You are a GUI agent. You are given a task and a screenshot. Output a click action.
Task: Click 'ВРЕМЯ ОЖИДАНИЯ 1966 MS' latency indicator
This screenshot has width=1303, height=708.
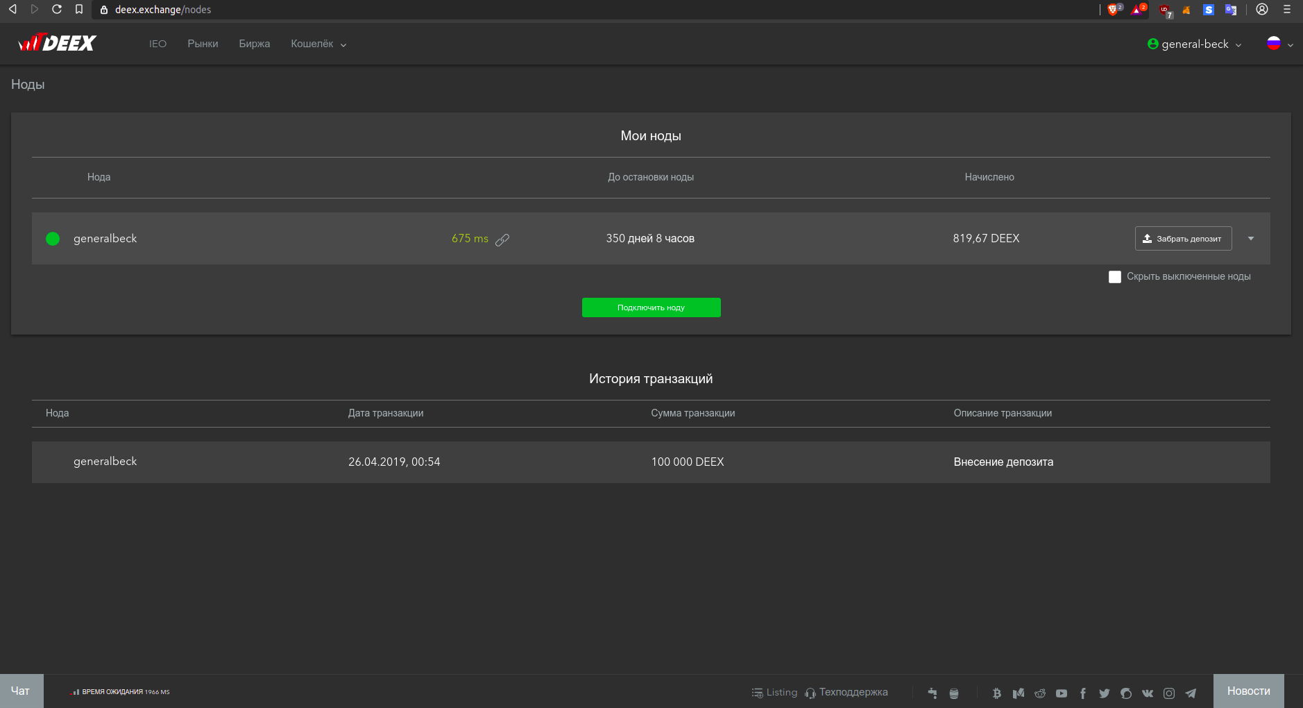(121, 692)
